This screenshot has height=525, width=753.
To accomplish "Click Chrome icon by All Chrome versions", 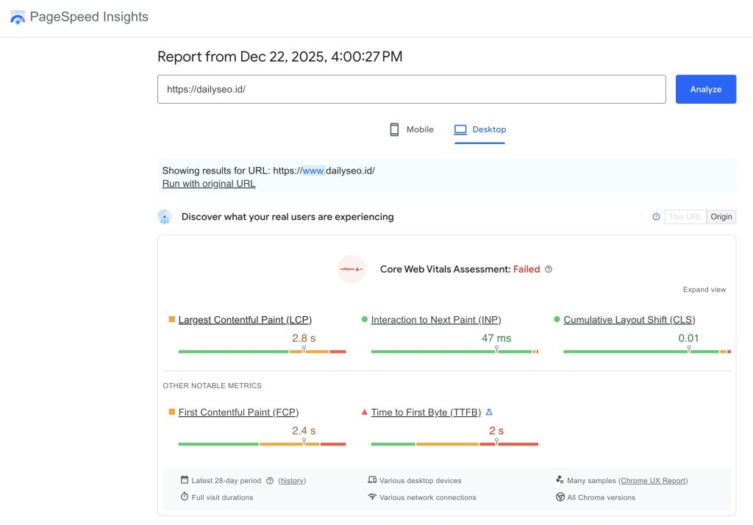I will (560, 497).
